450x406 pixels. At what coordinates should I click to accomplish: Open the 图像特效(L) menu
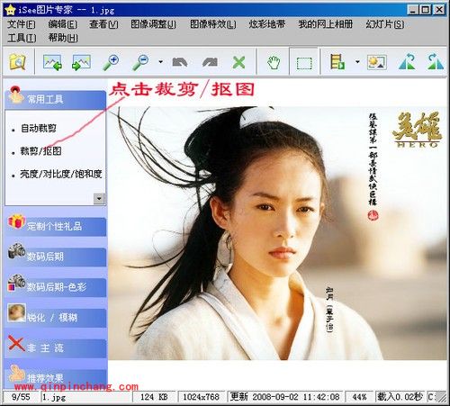point(213,24)
